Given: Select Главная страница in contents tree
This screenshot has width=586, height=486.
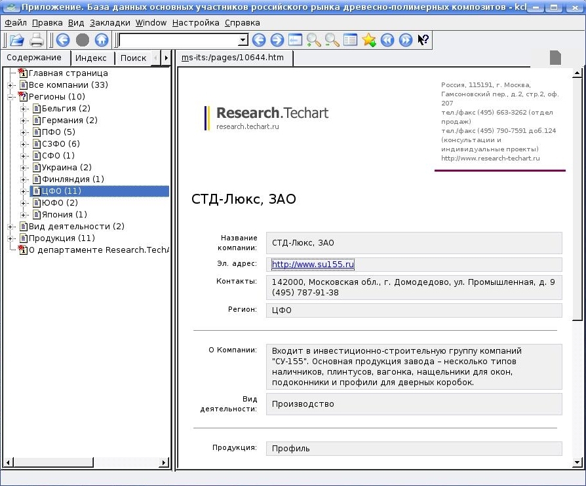Looking at the screenshot, I should [68, 73].
